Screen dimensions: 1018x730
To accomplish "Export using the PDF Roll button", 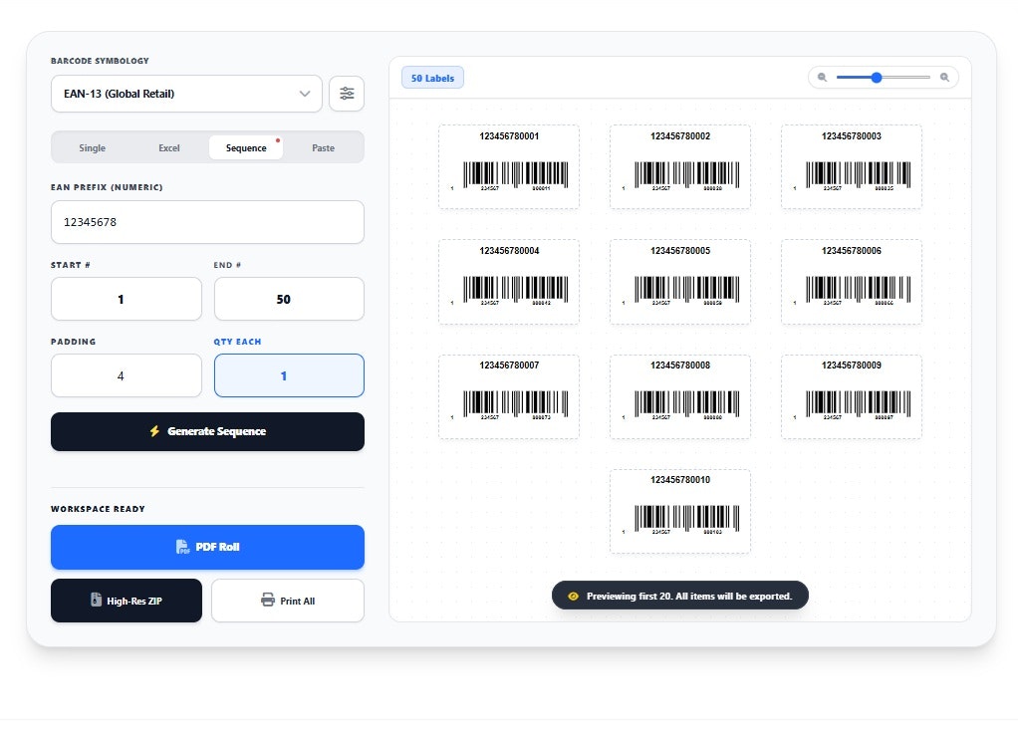I will pos(208,547).
